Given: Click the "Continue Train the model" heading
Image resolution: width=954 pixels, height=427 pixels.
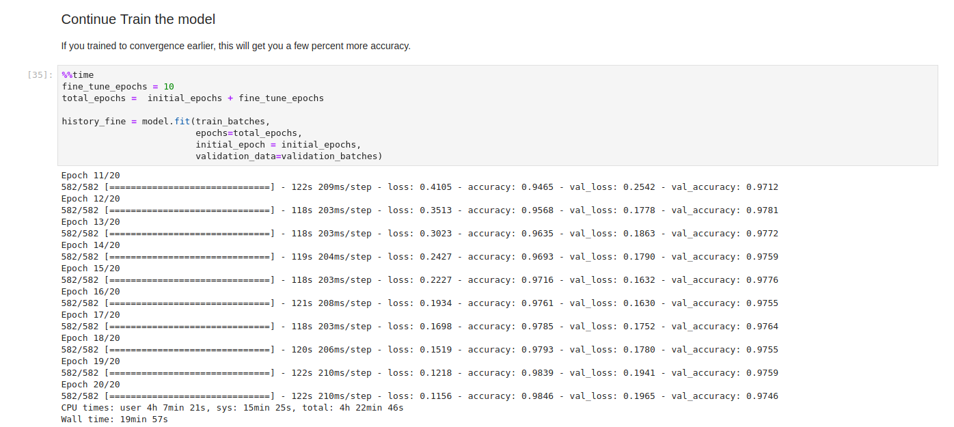Looking at the screenshot, I should point(138,19).
